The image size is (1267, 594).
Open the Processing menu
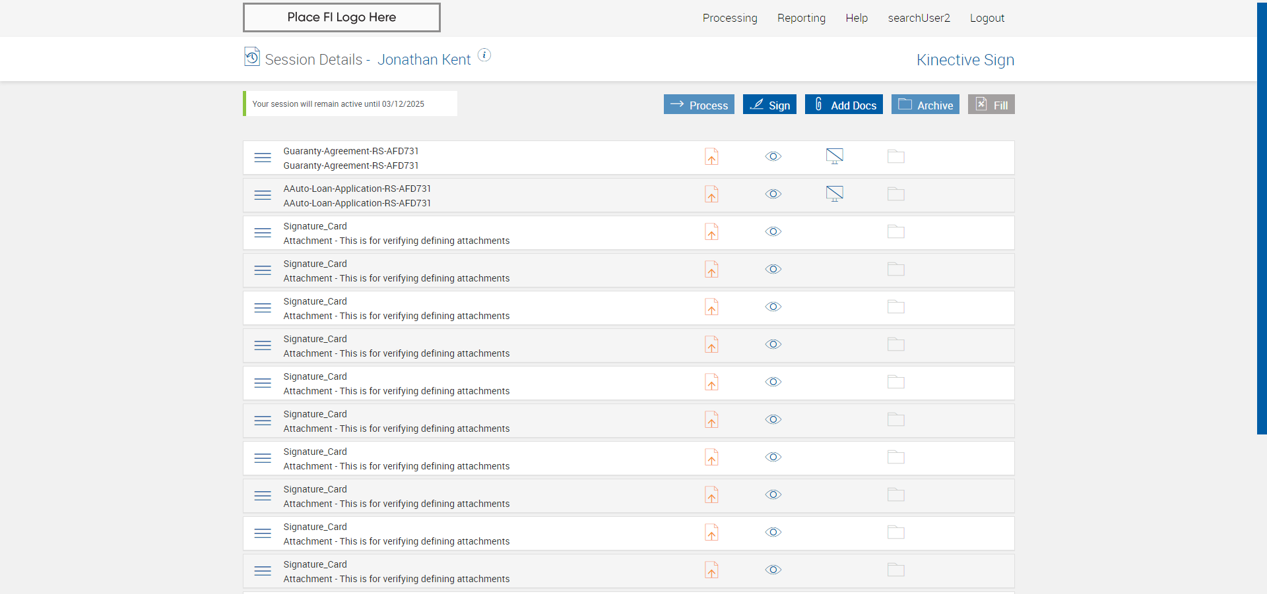[730, 18]
